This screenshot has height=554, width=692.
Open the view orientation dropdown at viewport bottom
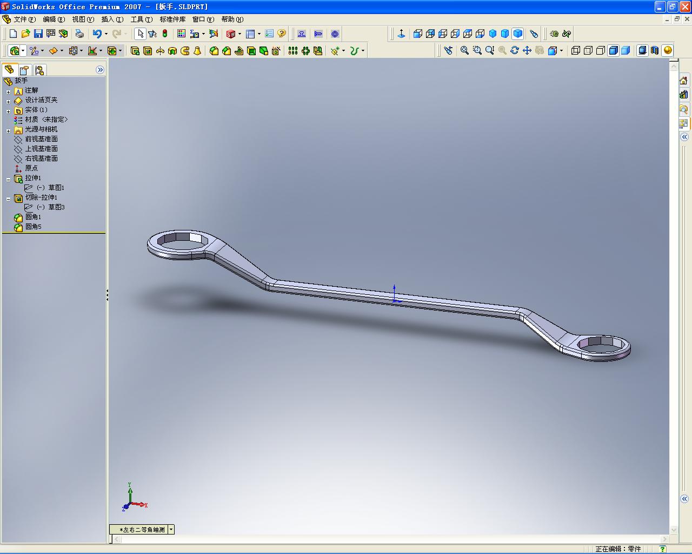171,530
